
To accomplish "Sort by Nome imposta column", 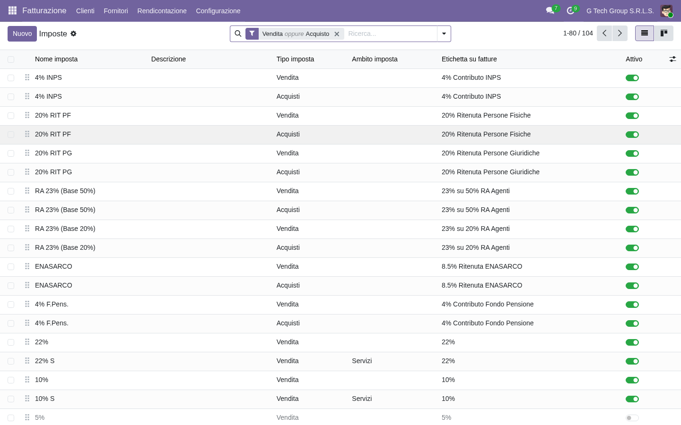I will [x=56, y=59].
